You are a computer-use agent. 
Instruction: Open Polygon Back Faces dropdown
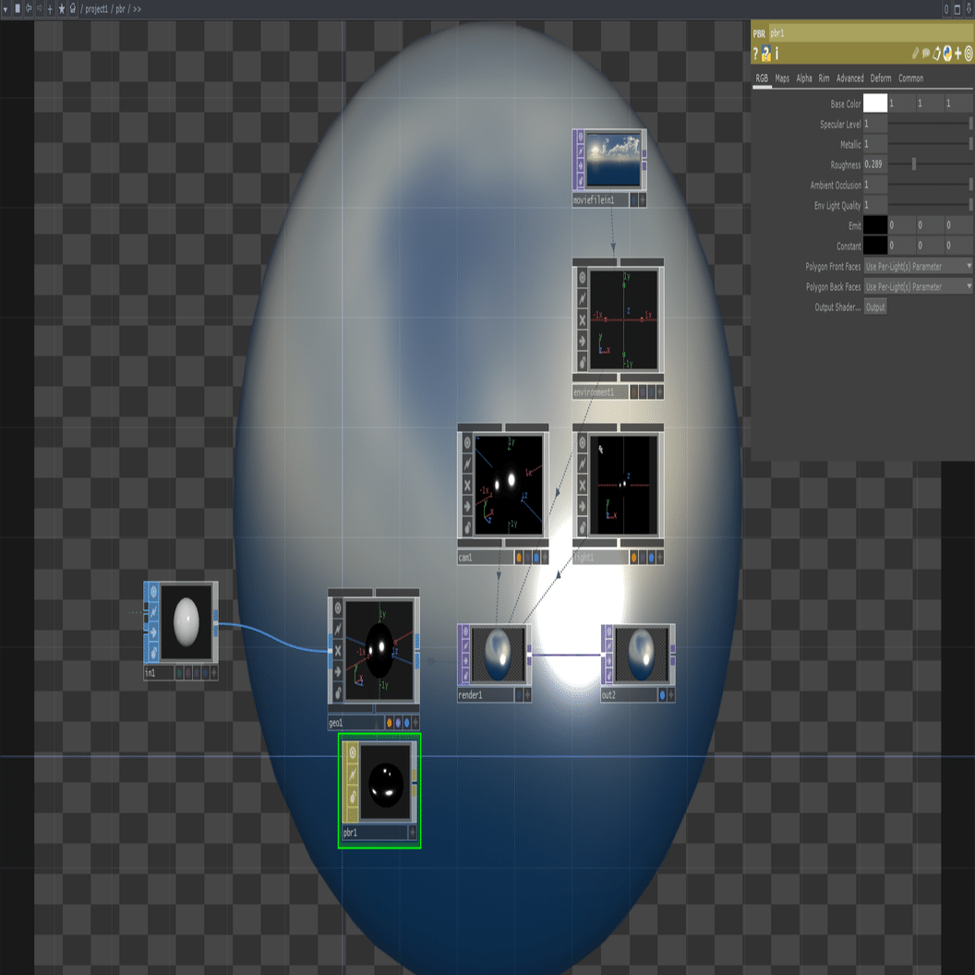coord(918,286)
